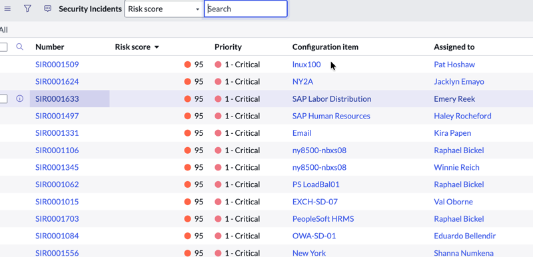Click the Assigned to column header

pyautogui.click(x=454, y=47)
